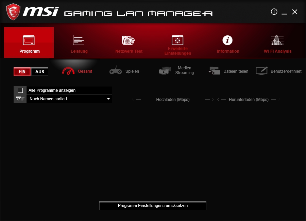Select the Gesamt speedometer icon

coord(68,71)
